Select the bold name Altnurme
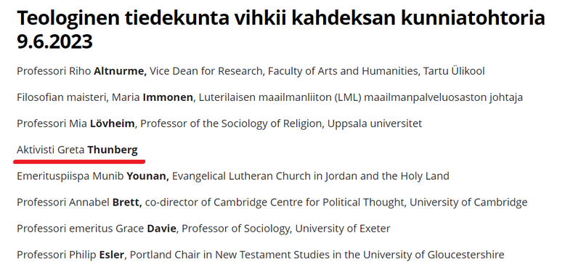This screenshot has width=581, height=270. [120, 70]
